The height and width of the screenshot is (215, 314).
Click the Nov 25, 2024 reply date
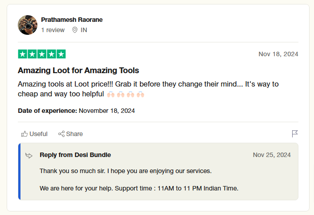(272, 155)
